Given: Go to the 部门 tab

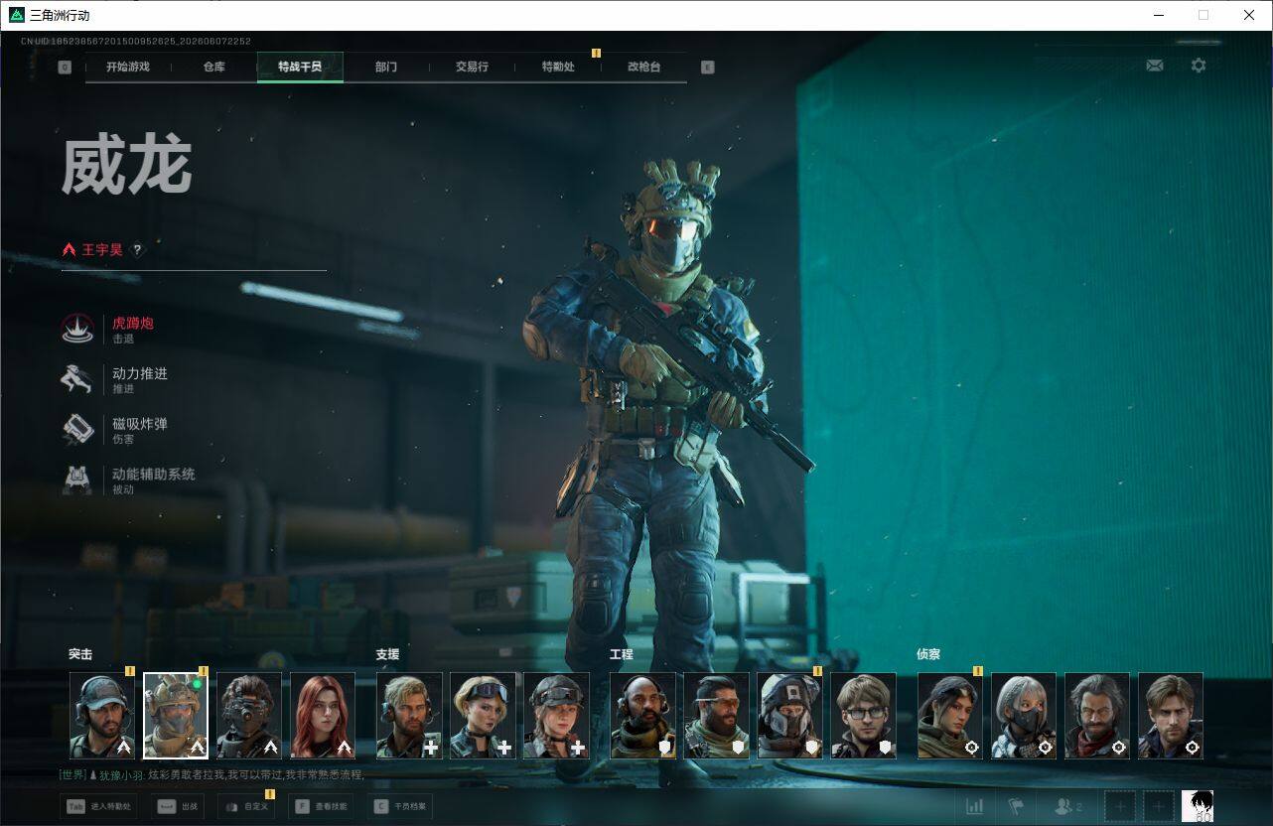Looking at the screenshot, I should point(386,68).
